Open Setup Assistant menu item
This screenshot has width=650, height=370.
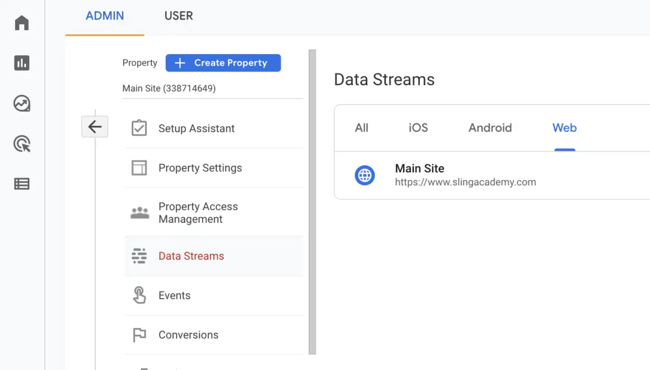click(214, 128)
